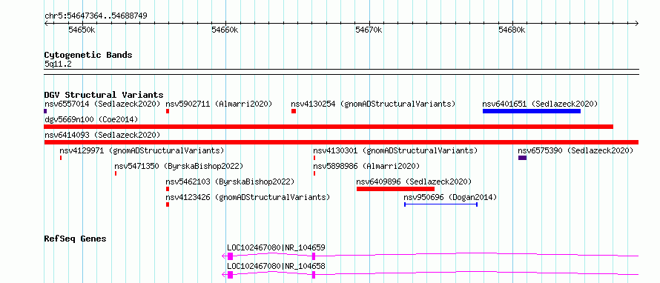
Task: Click first exon block of NR_104658
Action: pyautogui.click(x=230, y=275)
